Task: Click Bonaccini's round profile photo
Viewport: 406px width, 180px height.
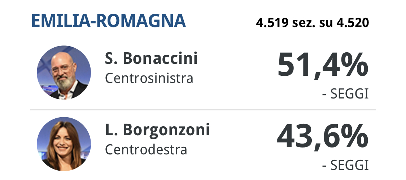Action: pos(64,72)
